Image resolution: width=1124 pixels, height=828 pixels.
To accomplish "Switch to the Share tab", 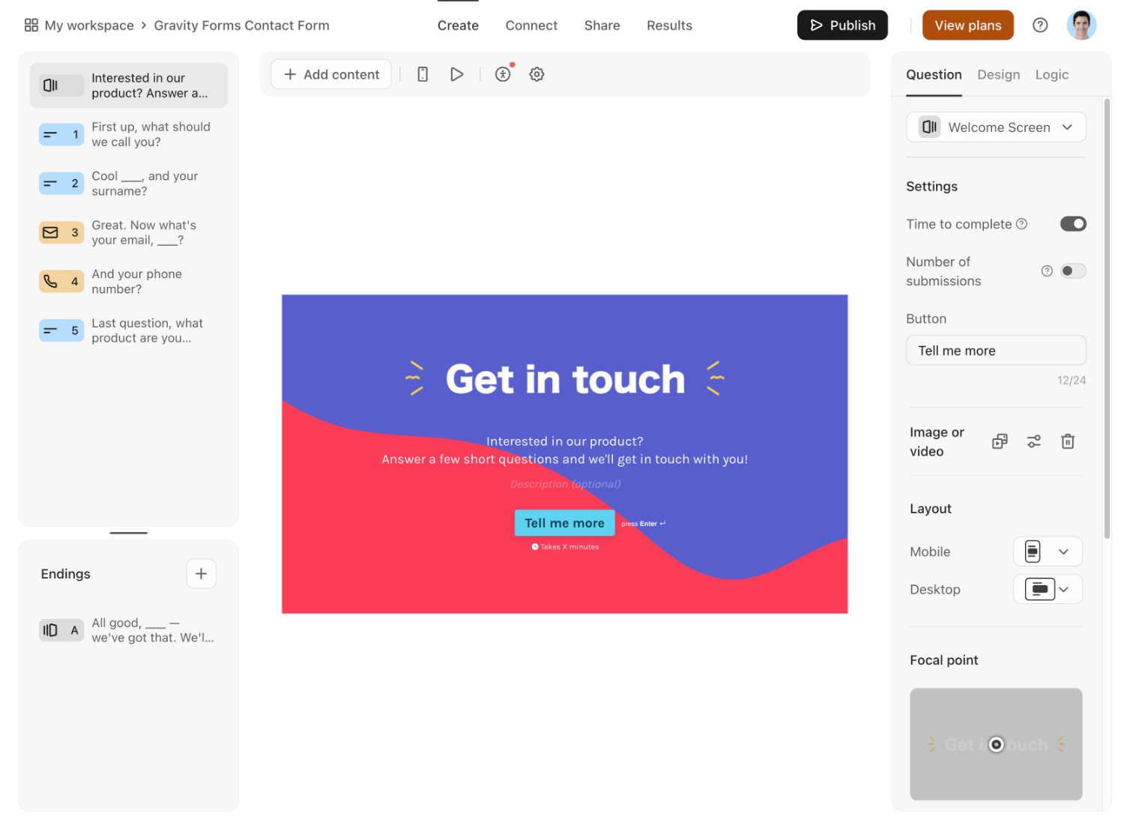I will click(x=602, y=25).
